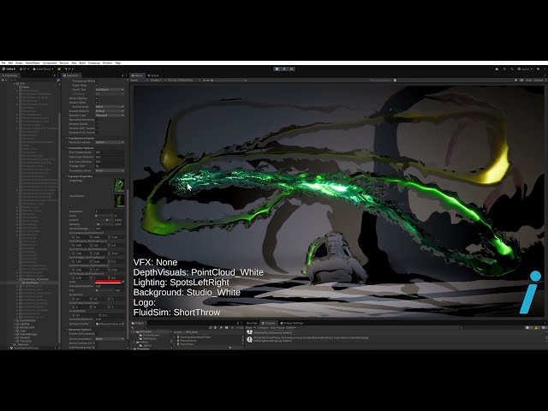Click the Play button in the toolbar
Screen dimensions: 548x411
pyautogui.click(x=277, y=69)
